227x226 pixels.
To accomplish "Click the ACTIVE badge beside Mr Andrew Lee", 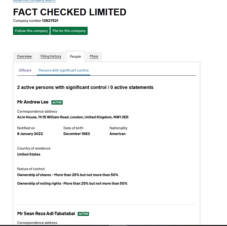I will (x=57, y=102).
